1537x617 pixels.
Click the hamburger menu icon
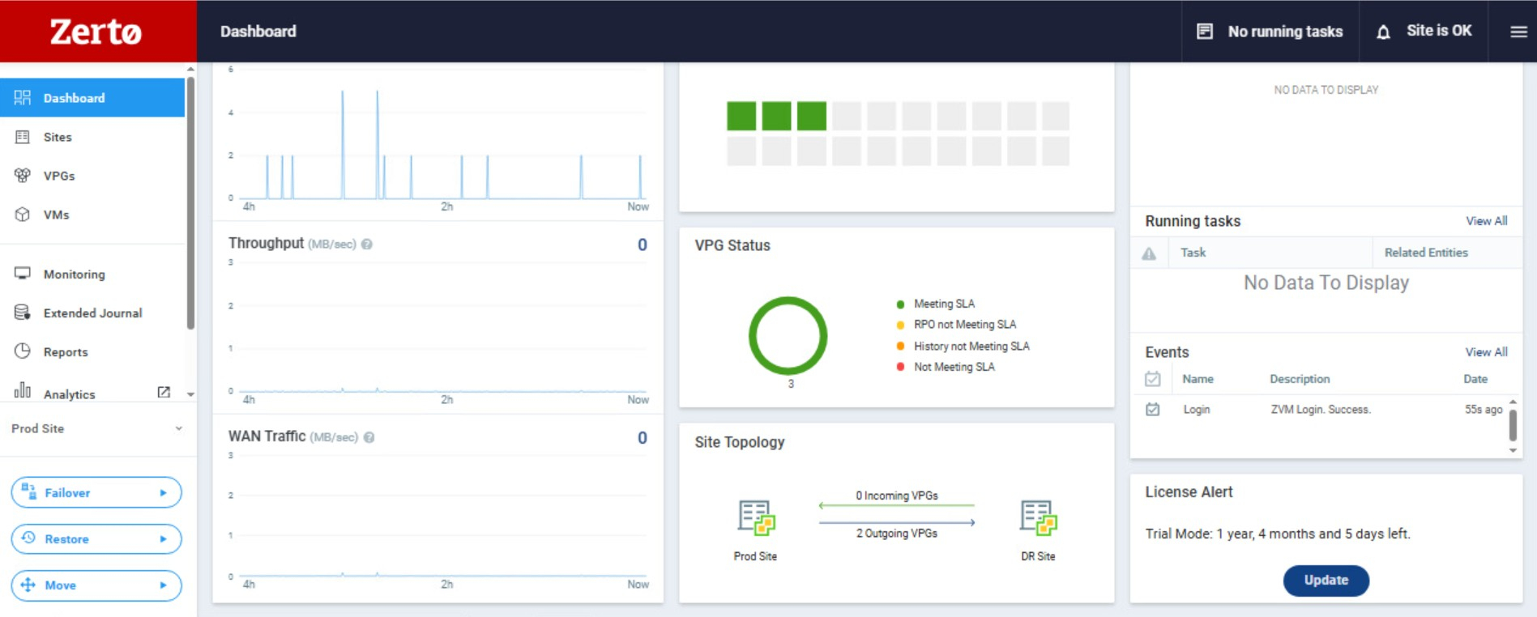point(1518,32)
